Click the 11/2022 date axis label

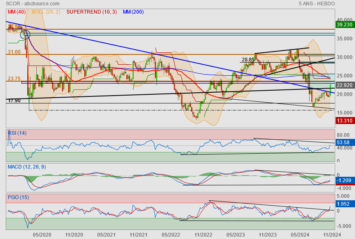point(203,235)
